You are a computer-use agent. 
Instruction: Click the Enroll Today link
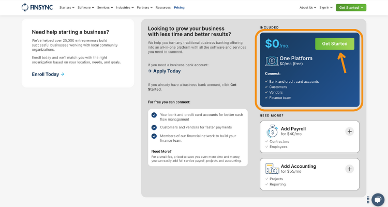tap(48, 75)
